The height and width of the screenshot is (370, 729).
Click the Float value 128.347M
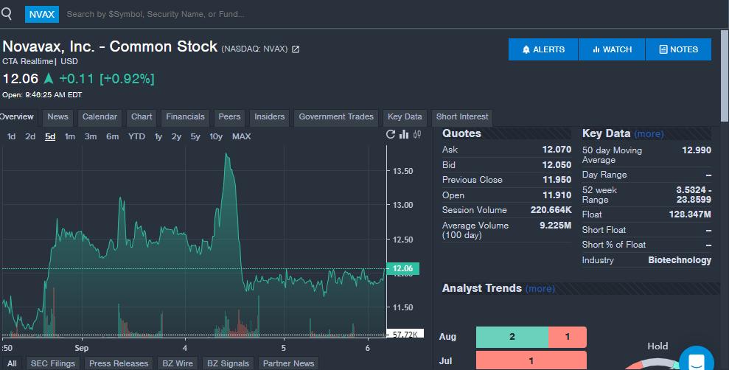coord(690,214)
